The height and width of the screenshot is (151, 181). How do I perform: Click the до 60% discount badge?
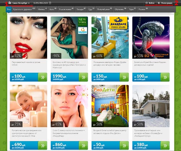coord(98,56)
